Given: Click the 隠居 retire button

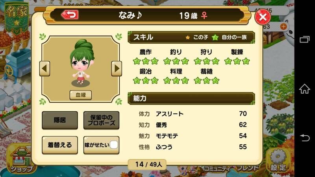Looking at the screenshot, I should tap(60, 120).
